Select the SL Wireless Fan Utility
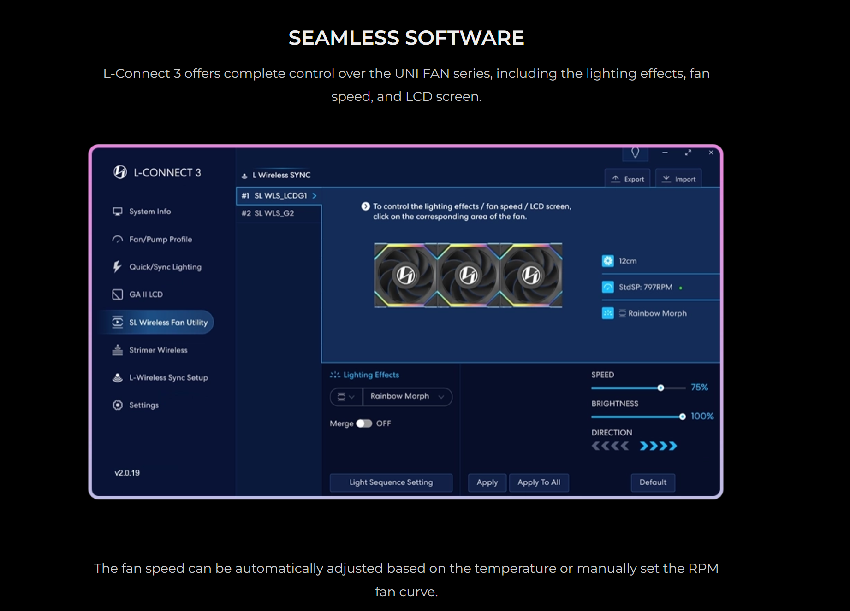The width and height of the screenshot is (850, 611). click(168, 322)
